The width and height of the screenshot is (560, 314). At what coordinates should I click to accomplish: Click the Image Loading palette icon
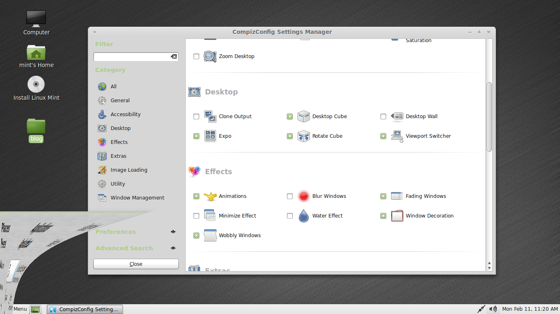tap(102, 170)
